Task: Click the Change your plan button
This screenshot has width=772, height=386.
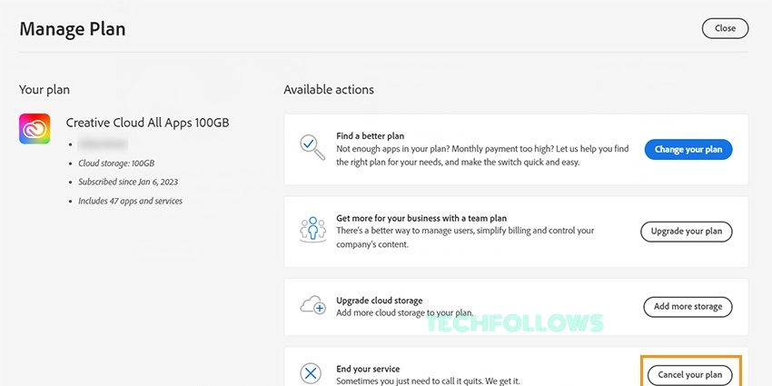Action: (688, 150)
